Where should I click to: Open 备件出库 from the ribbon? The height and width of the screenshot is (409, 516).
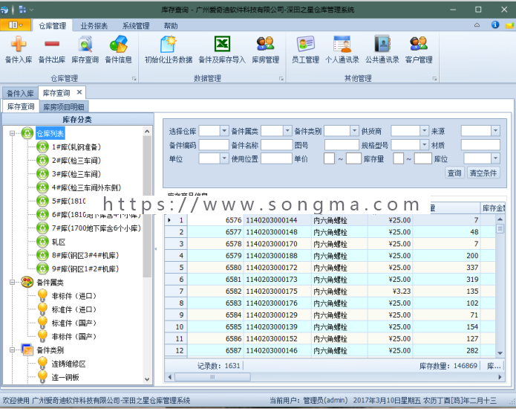pyautogui.click(x=52, y=49)
